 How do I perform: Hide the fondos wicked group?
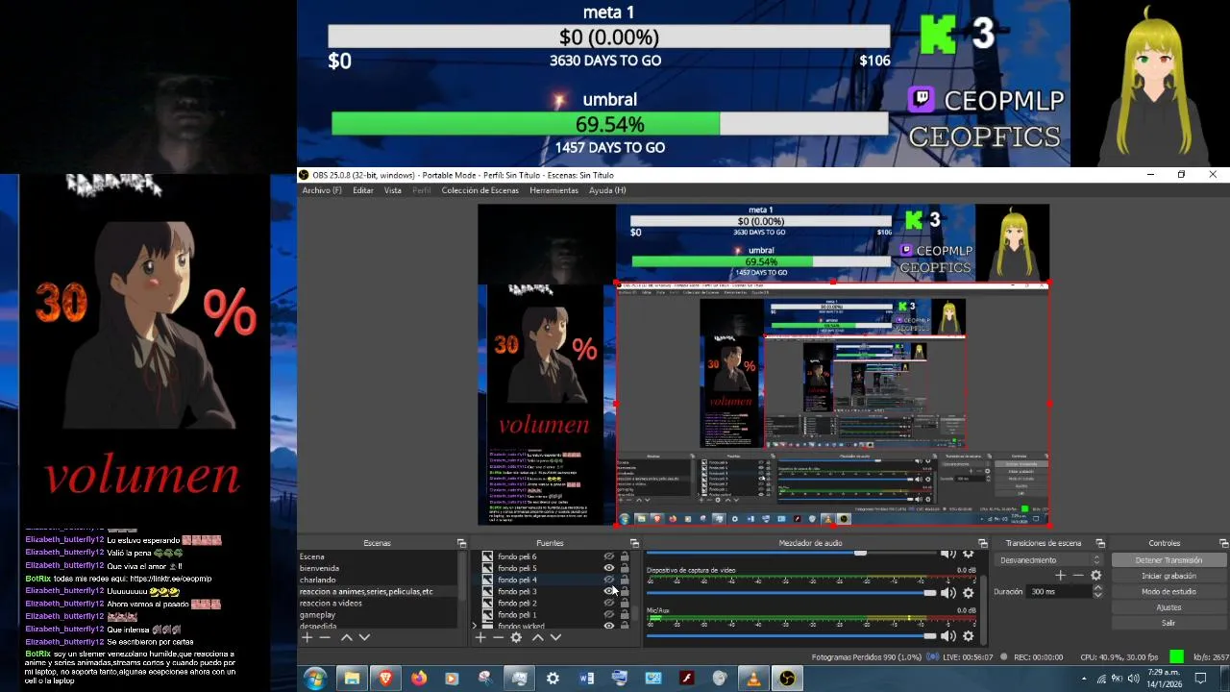[x=608, y=626]
